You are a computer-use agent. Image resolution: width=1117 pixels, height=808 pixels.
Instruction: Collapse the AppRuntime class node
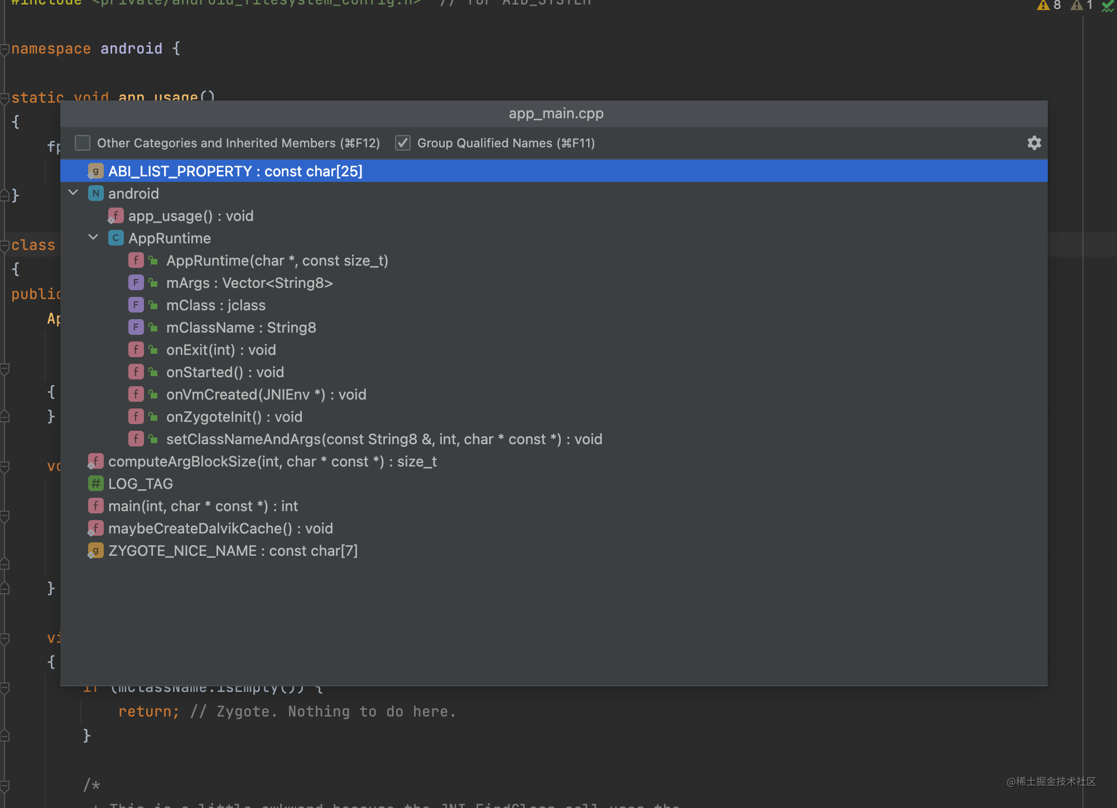93,238
